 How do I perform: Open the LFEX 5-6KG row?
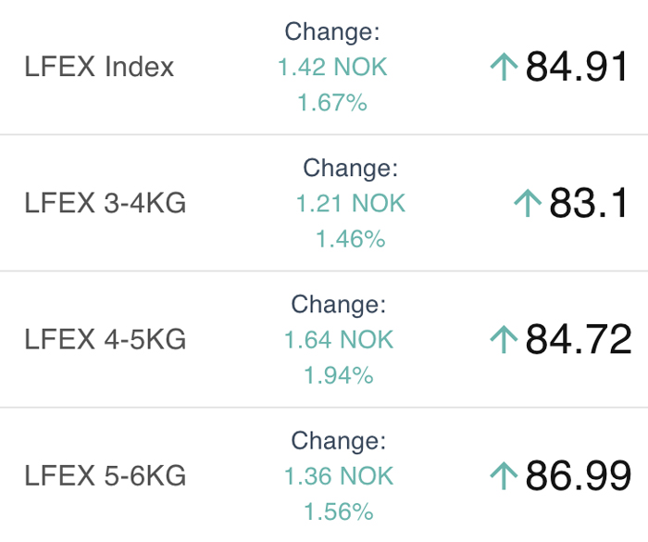click(x=324, y=476)
